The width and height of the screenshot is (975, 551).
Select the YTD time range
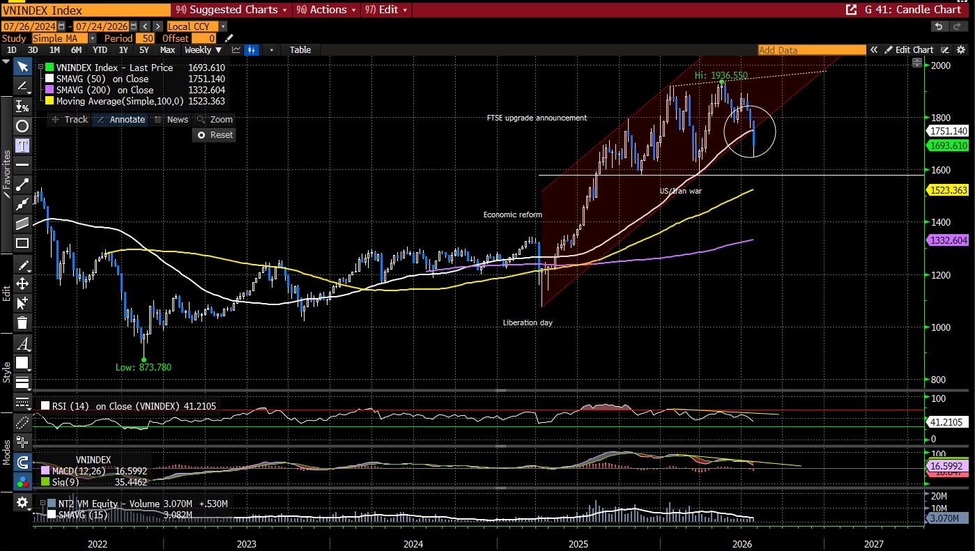pos(100,50)
